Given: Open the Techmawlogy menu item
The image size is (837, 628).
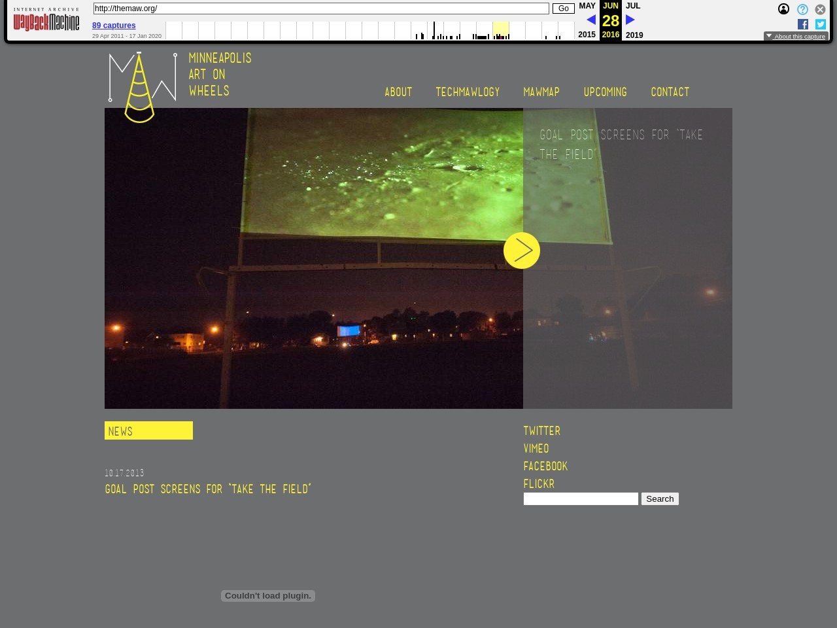Looking at the screenshot, I should [x=468, y=92].
